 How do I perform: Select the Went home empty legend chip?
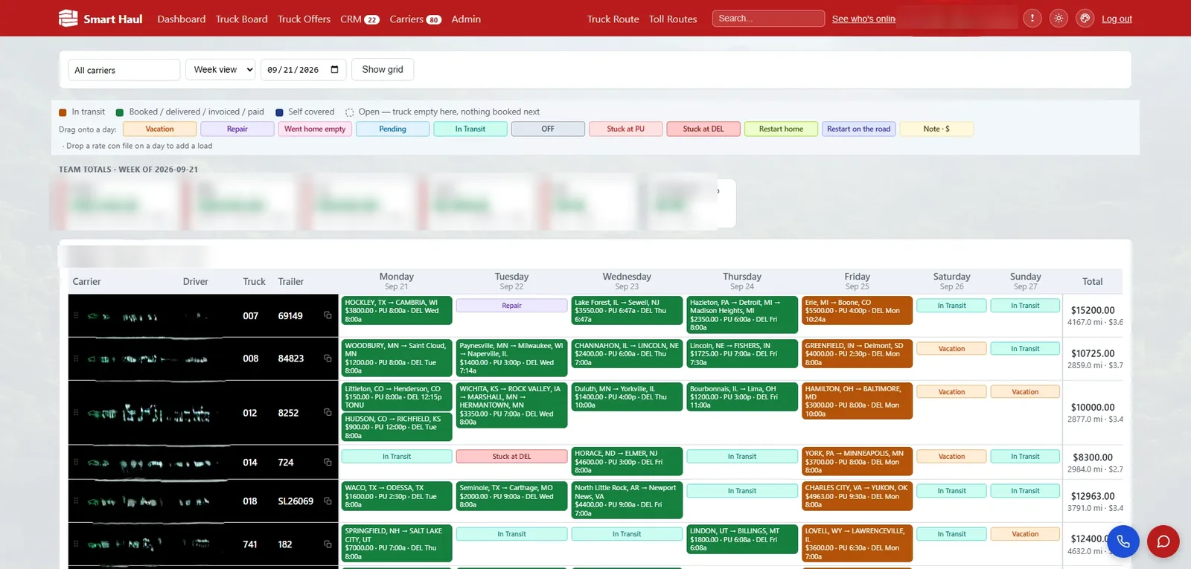tap(315, 129)
